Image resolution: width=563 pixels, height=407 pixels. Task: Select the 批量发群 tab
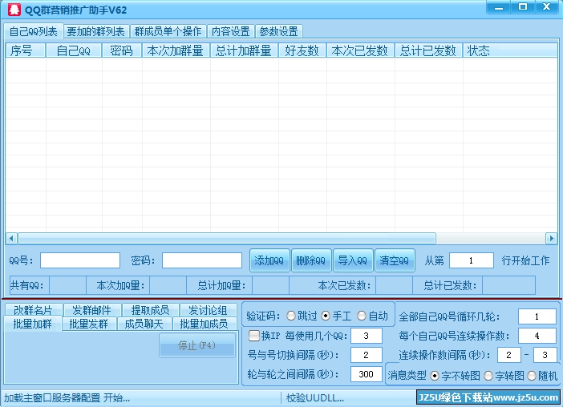pyautogui.click(x=89, y=324)
